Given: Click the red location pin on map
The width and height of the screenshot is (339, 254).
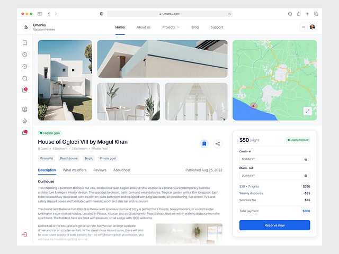Looking at the screenshot, I should (x=253, y=105).
